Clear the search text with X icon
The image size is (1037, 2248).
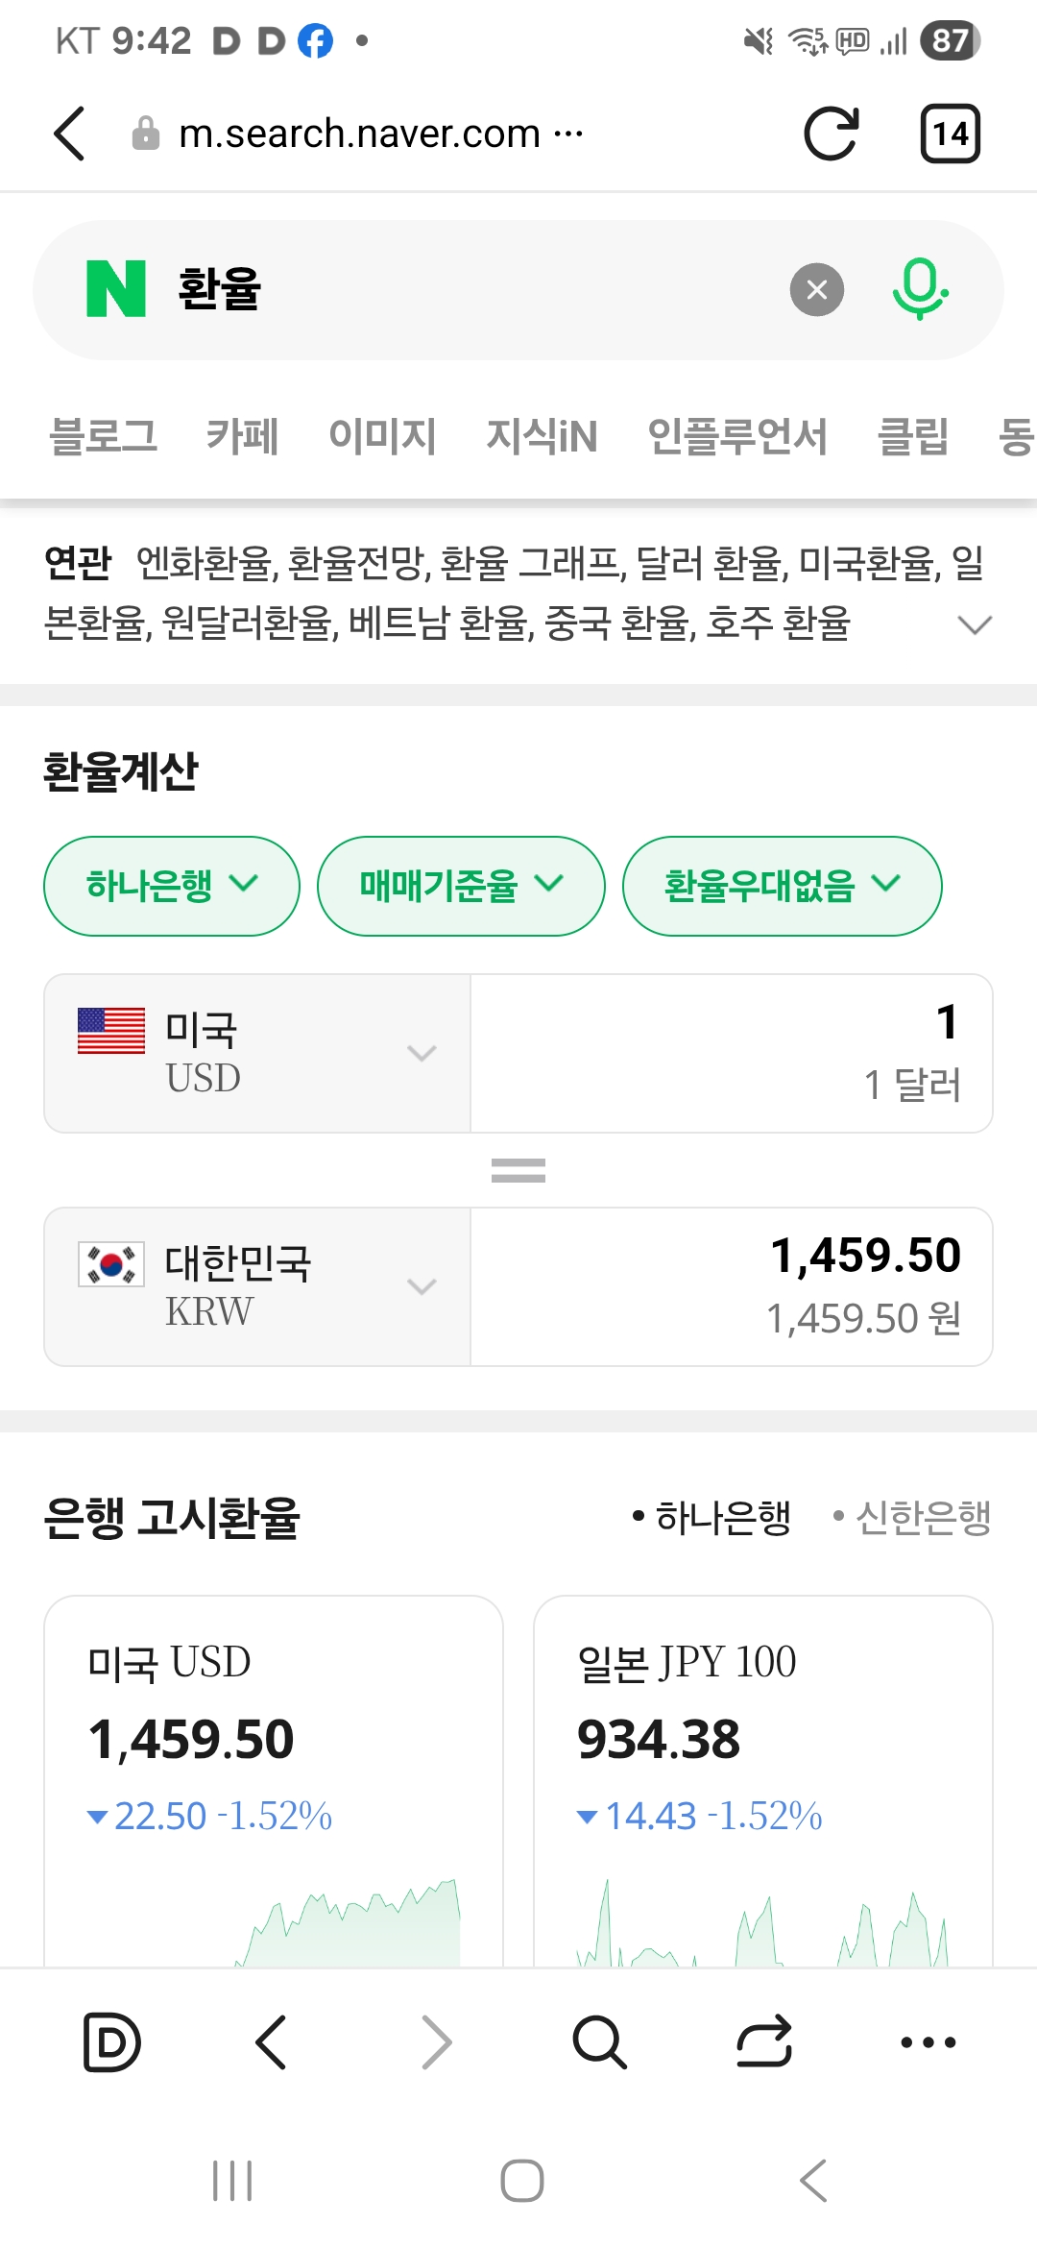coord(816,289)
